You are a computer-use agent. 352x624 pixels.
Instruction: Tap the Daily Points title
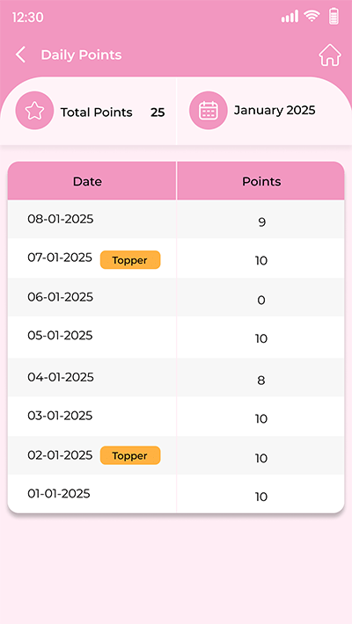[x=81, y=54]
